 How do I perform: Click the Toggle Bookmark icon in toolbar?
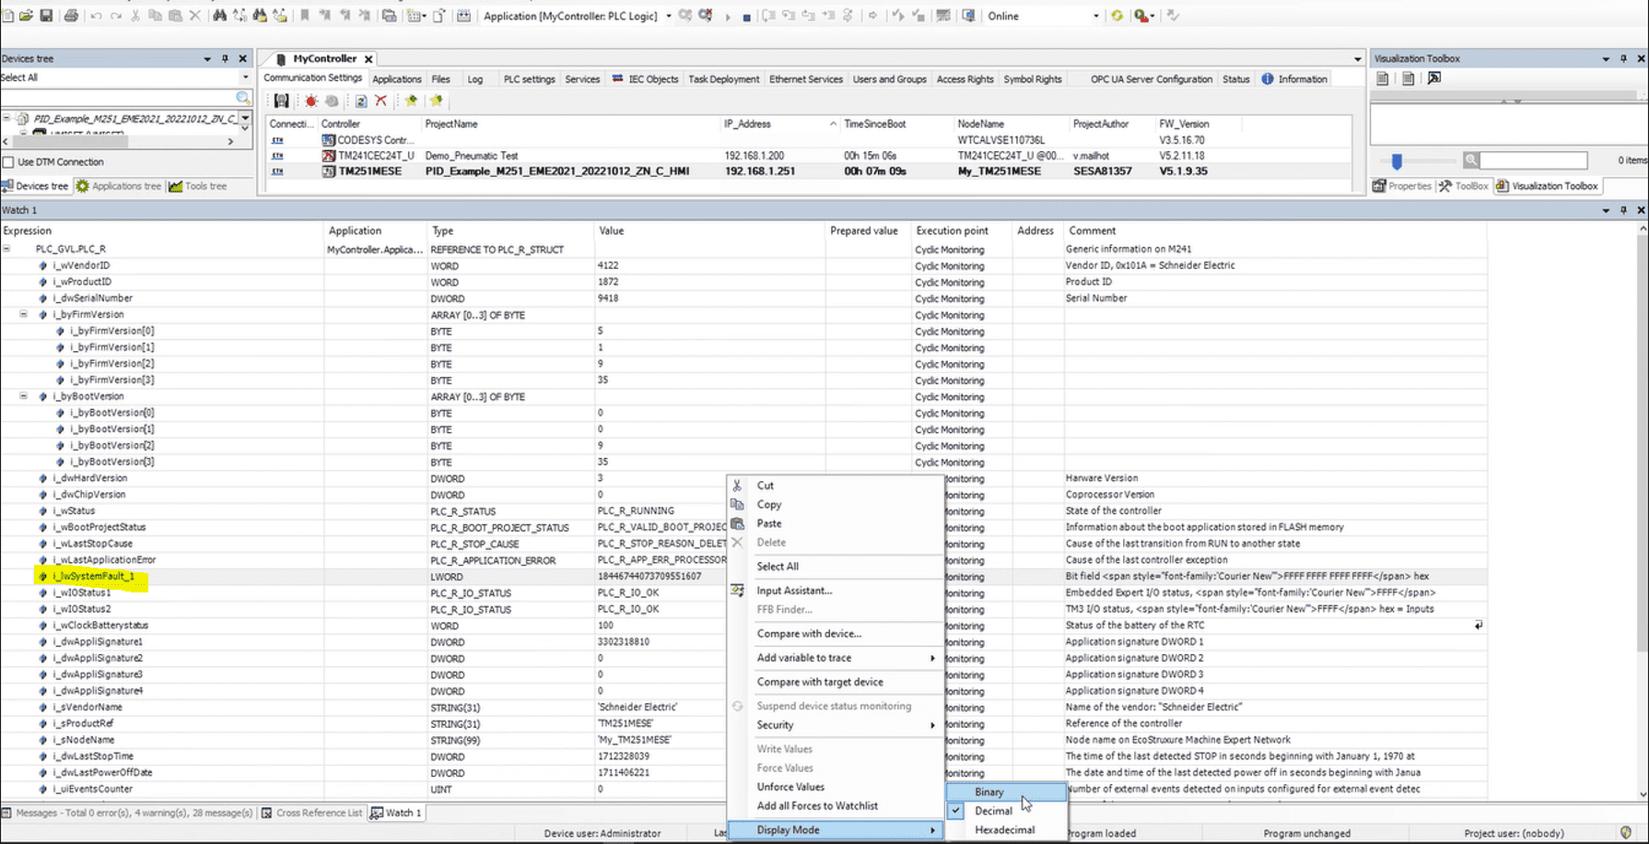305,16
